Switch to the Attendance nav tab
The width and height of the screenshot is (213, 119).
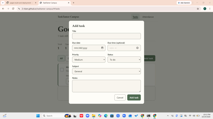click(148, 17)
